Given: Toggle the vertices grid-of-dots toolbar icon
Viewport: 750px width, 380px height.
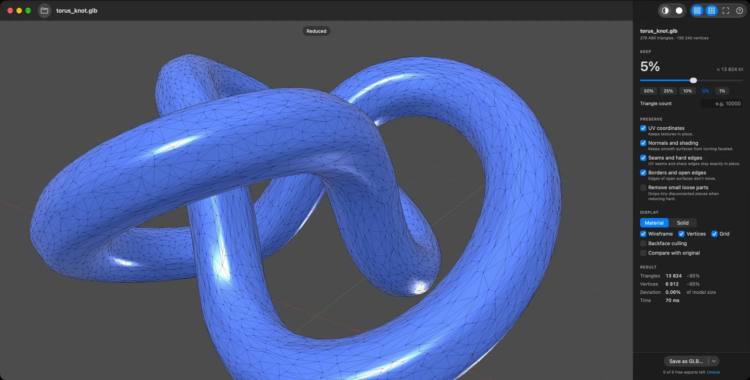Looking at the screenshot, I should 711,10.
